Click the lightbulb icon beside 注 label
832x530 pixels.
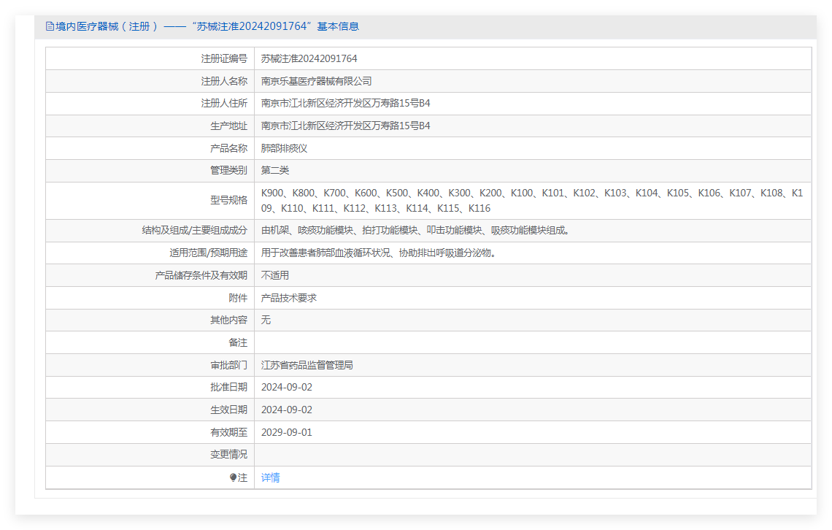233,477
